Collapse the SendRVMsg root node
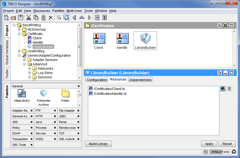 click(14, 25)
